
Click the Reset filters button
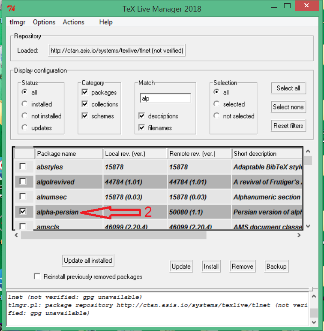tap(288, 126)
